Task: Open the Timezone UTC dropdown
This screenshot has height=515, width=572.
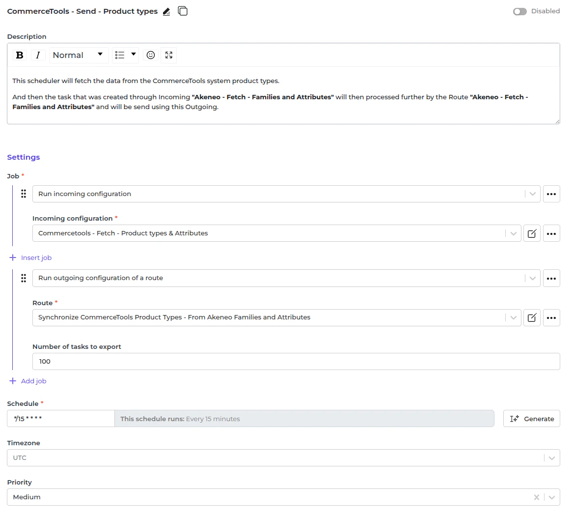Action: (283, 458)
